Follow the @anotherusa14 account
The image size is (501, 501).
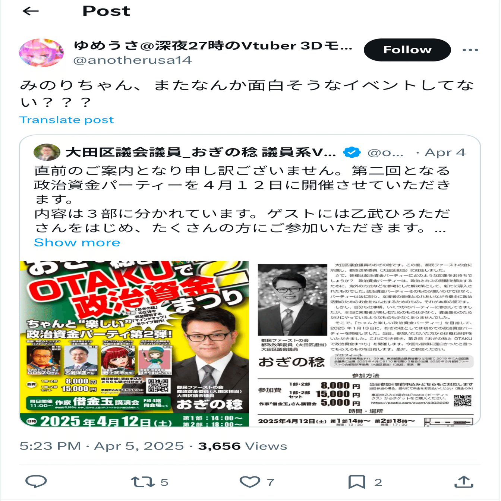pyautogui.click(x=407, y=50)
